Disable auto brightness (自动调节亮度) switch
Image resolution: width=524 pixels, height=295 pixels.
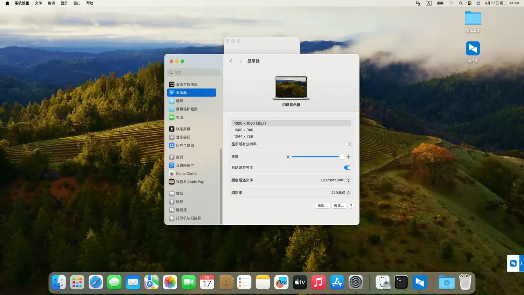(x=348, y=168)
